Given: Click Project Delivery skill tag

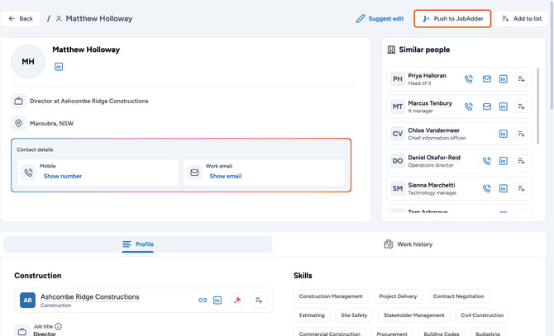Looking at the screenshot, I should click(x=398, y=296).
